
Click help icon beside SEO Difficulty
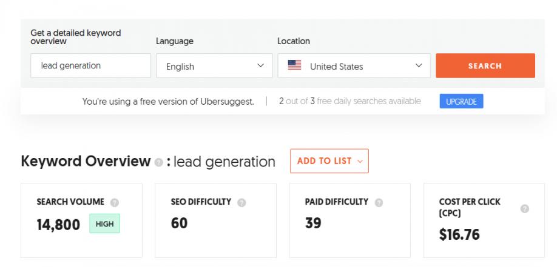click(x=241, y=202)
